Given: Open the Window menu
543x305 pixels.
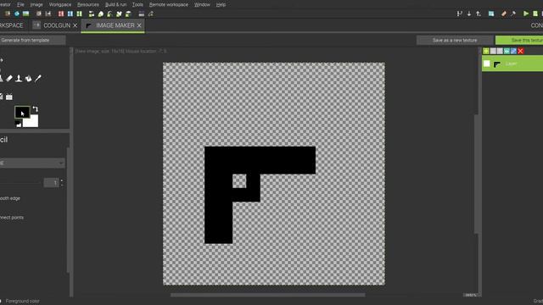Looking at the screenshot, I should (x=202, y=4).
